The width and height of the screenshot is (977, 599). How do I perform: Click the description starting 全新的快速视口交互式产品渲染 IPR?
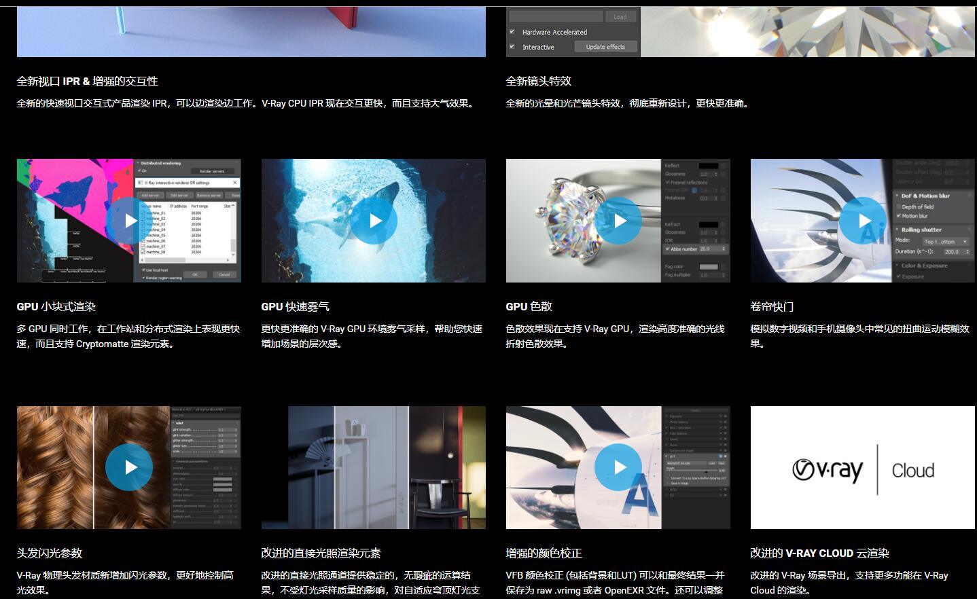point(247,103)
